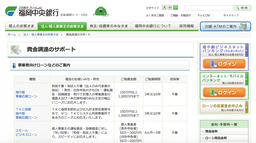Click the green bear mascot character

pos(101,12)
